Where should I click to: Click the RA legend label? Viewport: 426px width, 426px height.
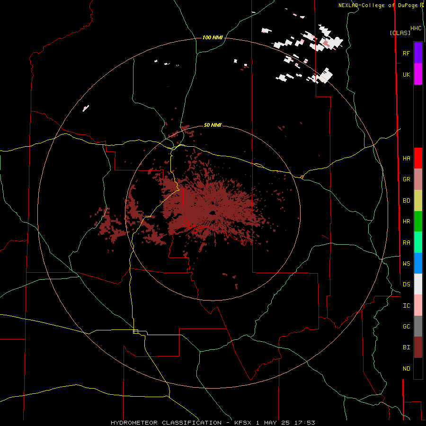point(407,243)
